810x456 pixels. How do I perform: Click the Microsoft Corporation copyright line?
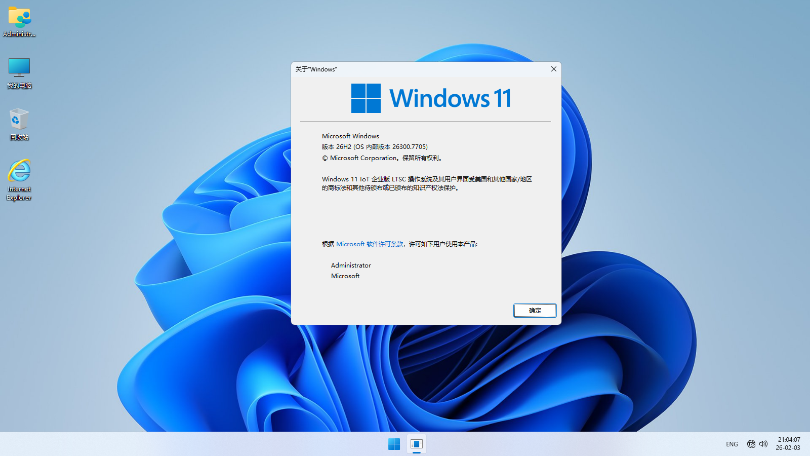[383, 158]
